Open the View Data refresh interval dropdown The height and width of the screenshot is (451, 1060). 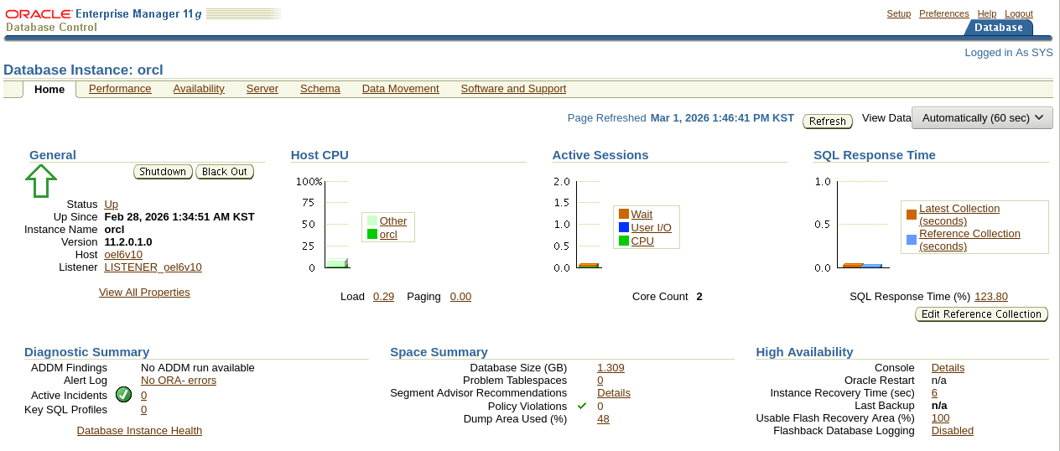click(x=982, y=117)
